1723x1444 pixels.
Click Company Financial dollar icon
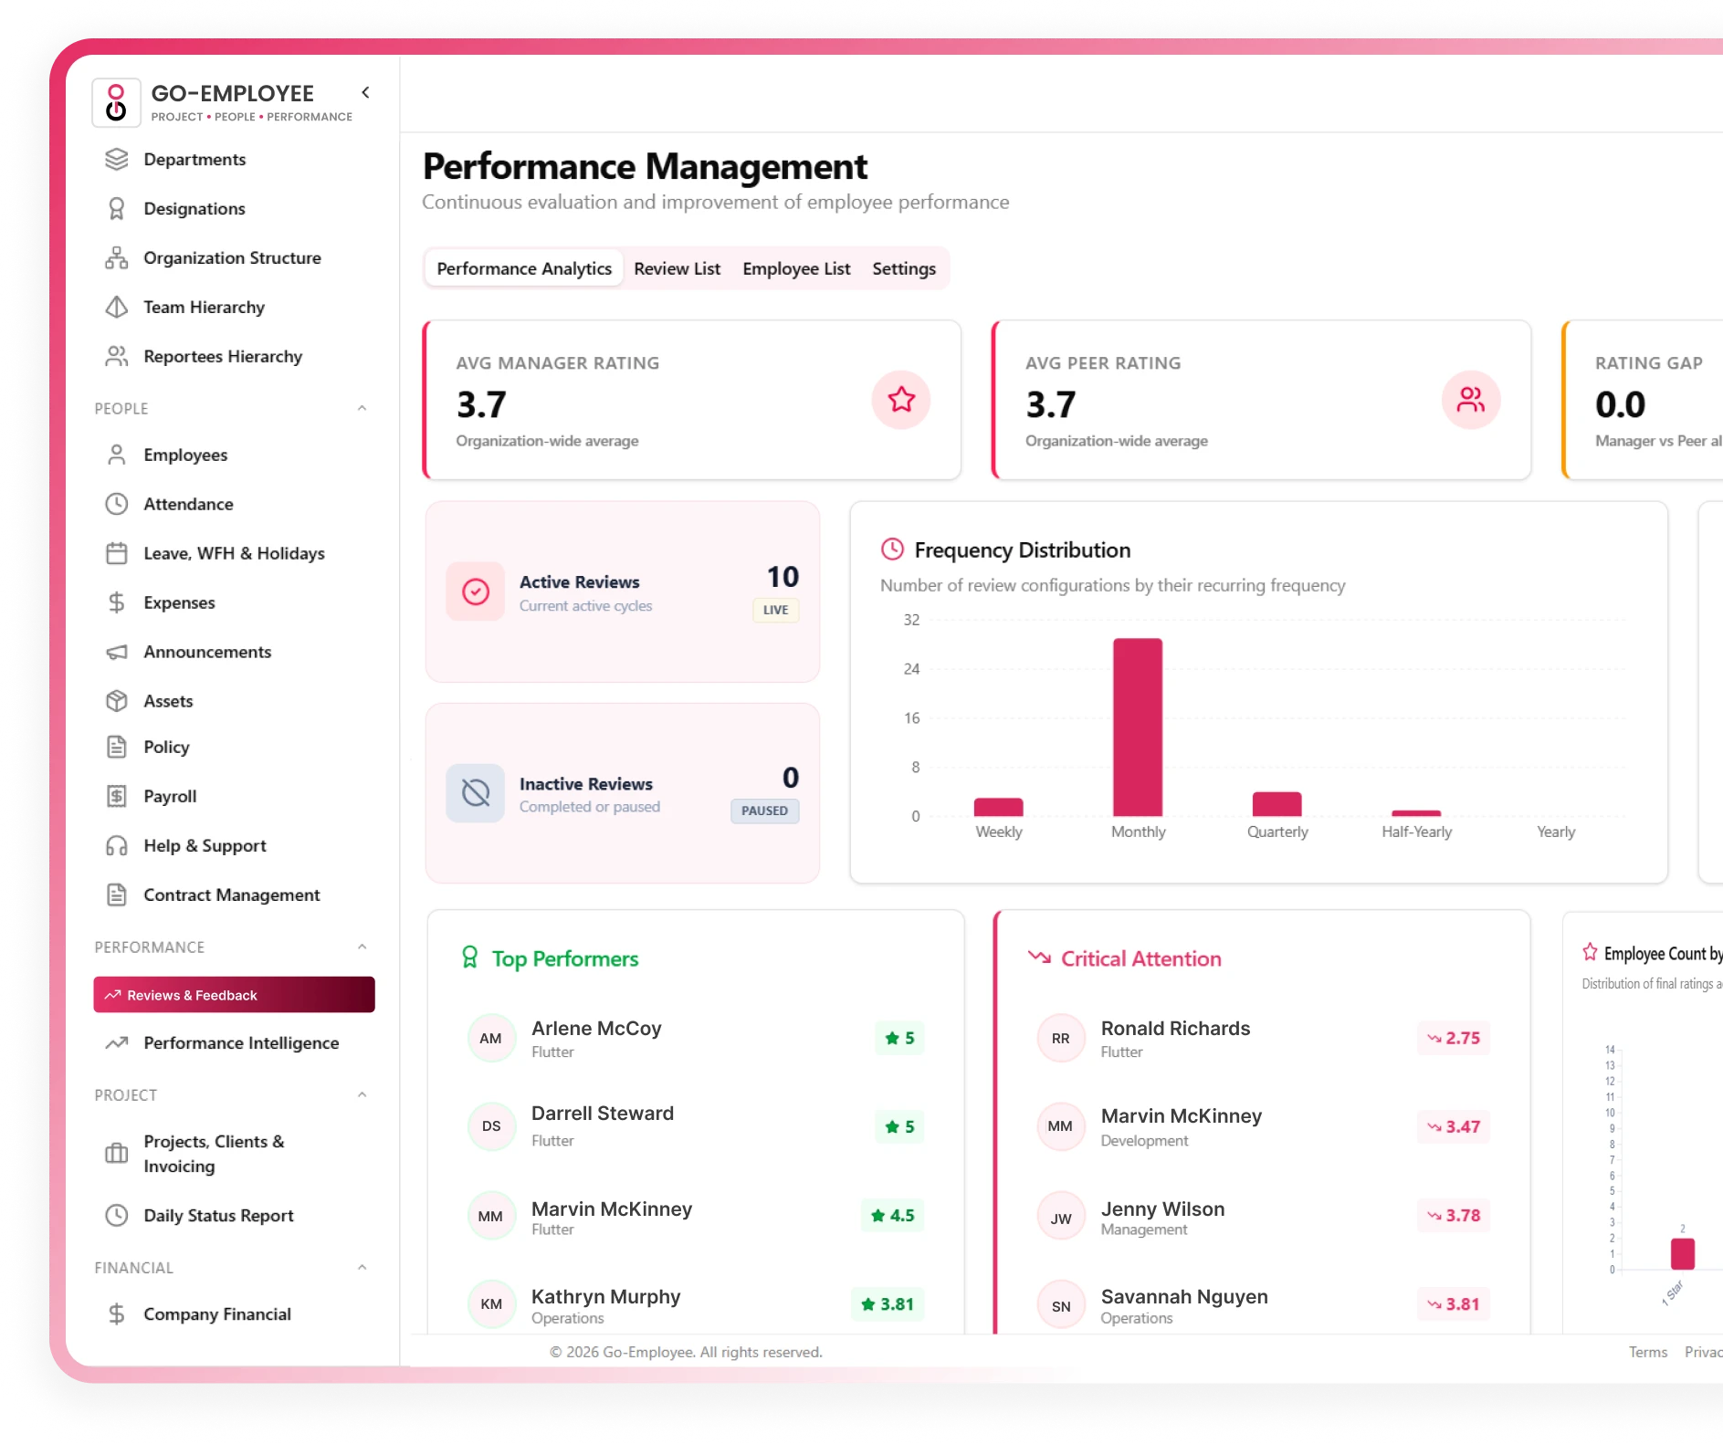tap(116, 1314)
